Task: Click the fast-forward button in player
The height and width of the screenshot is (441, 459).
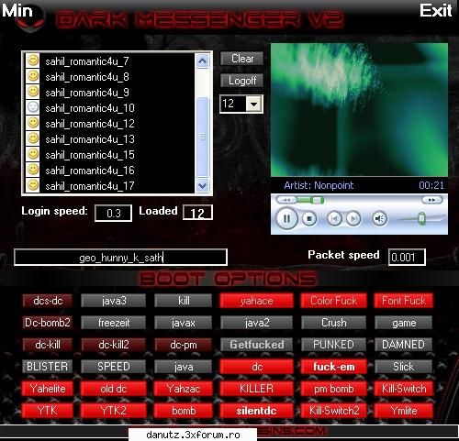Action: pyautogui.click(x=431, y=200)
